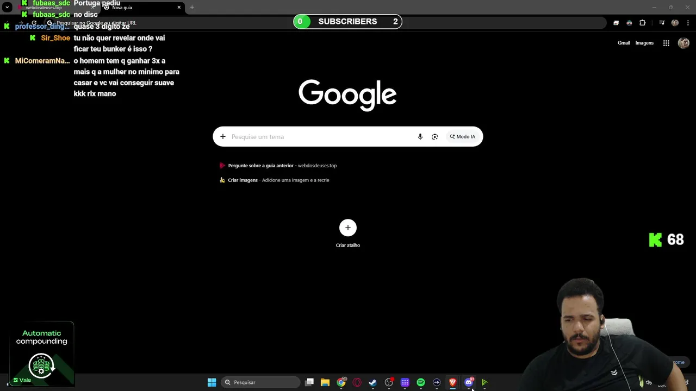Open a new tab with plus button
This screenshot has width=696, height=391.
(x=192, y=7)
